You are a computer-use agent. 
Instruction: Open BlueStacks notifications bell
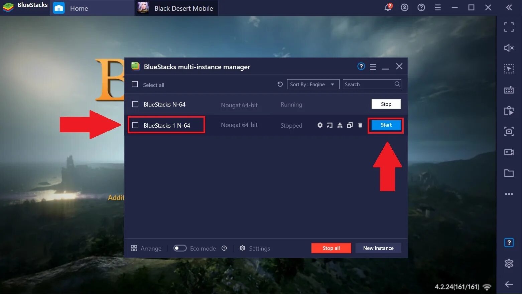[388, 7]
